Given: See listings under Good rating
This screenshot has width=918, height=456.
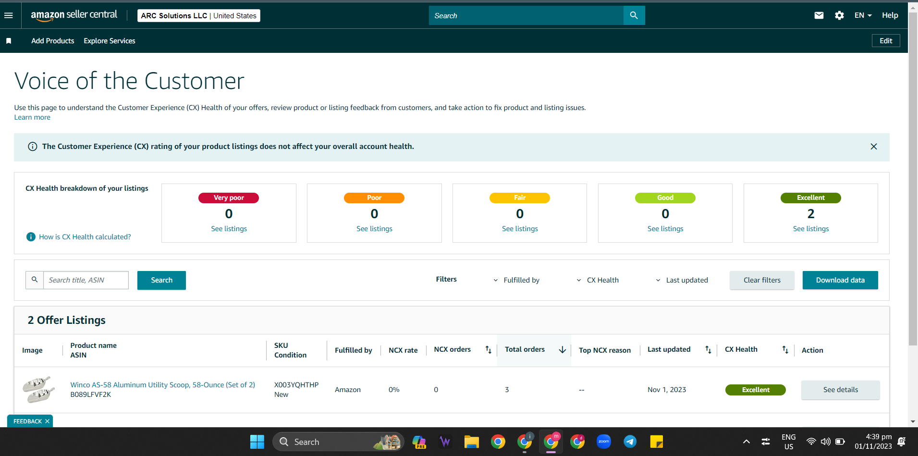Looking at the screenshot, I should 665,229.
